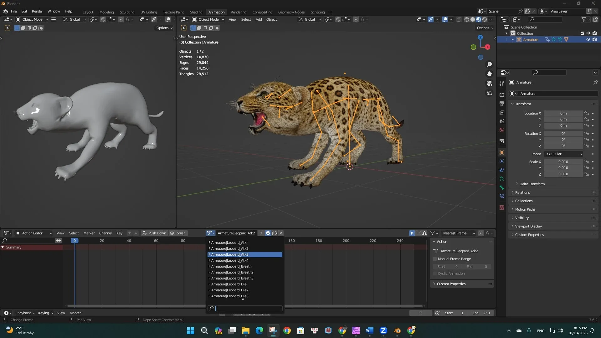The height and width of the screenshot is (338, 601).
Task: Click frame 0 playhead marker
Action: (x=74, y=241)
